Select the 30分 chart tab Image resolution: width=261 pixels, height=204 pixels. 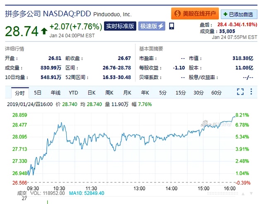(198, 92)
